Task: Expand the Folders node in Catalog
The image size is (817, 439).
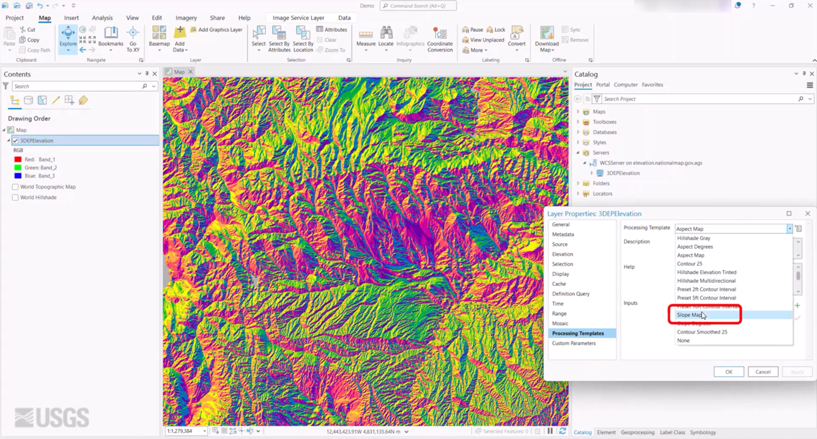Action: coord(578,183)
